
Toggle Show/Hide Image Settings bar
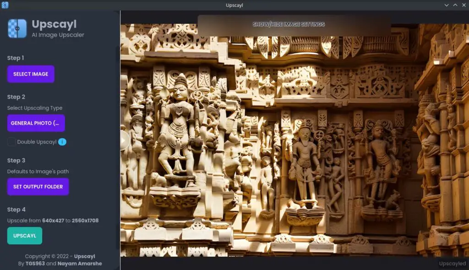pyautogui.click(x=289, y=24)
